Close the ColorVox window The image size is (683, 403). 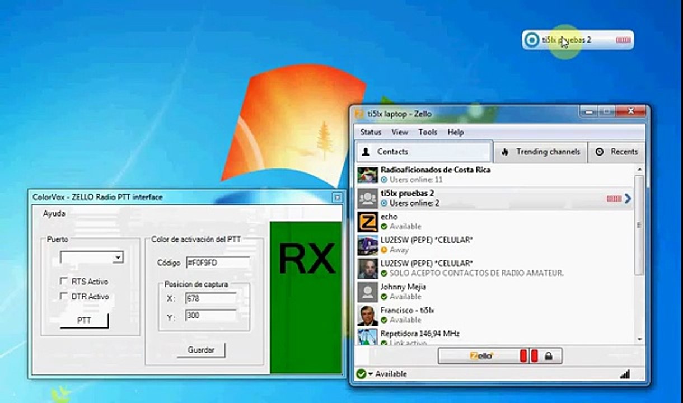tap(337, 197)
